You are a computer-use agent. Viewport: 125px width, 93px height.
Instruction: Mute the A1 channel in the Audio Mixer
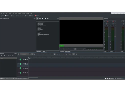105,22
